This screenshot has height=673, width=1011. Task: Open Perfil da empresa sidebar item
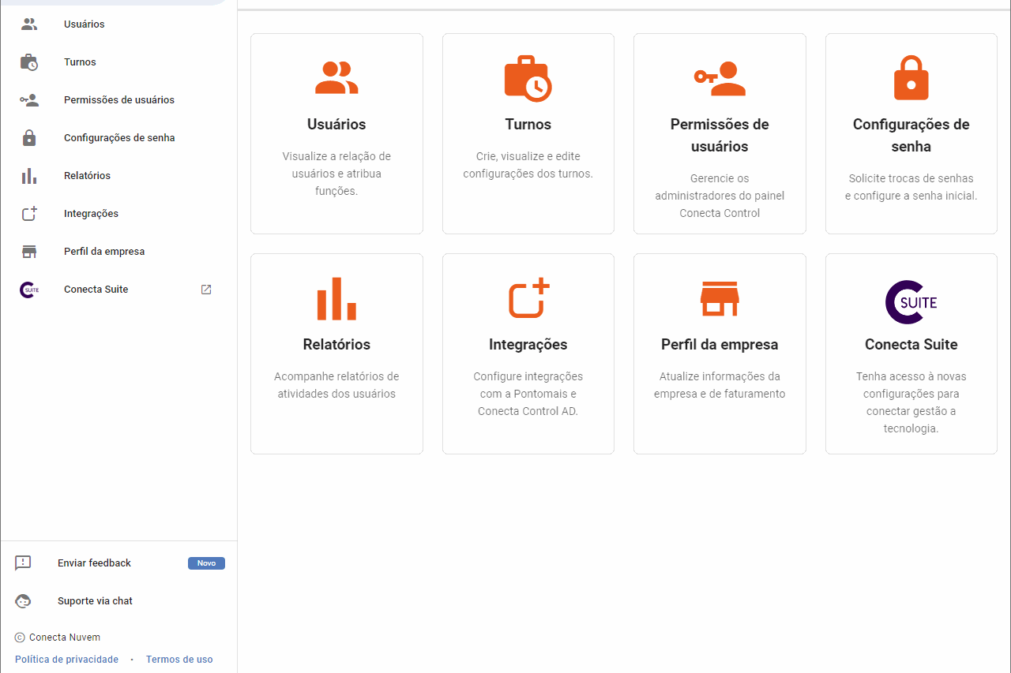click(104, 252)
